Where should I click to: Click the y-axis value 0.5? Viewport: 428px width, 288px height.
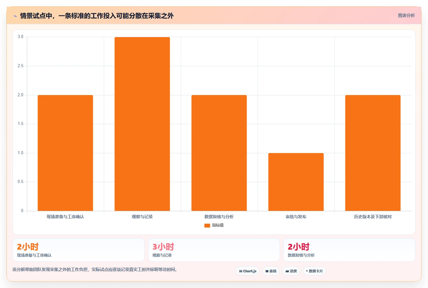pyautogui.click(x=21, y=182)
